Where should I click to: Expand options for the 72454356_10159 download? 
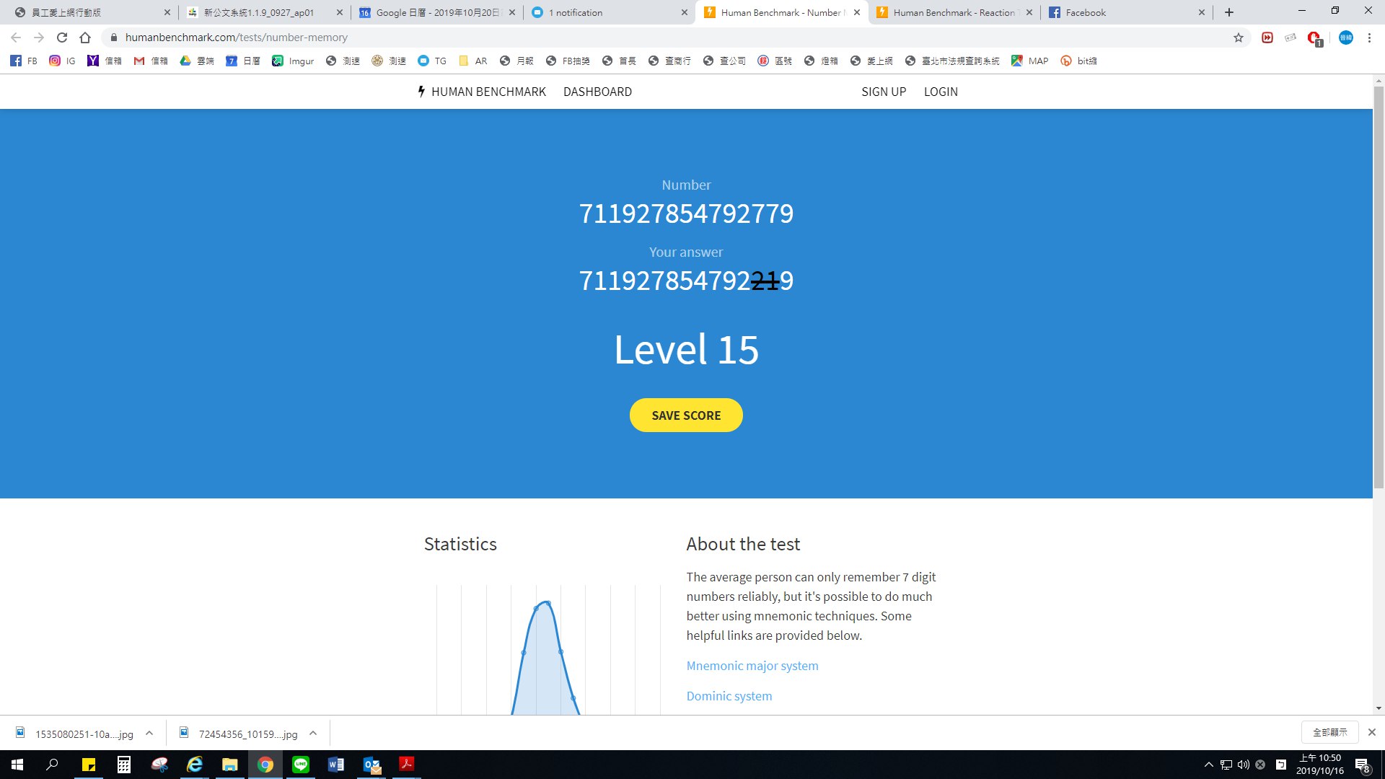pos(313,734)
